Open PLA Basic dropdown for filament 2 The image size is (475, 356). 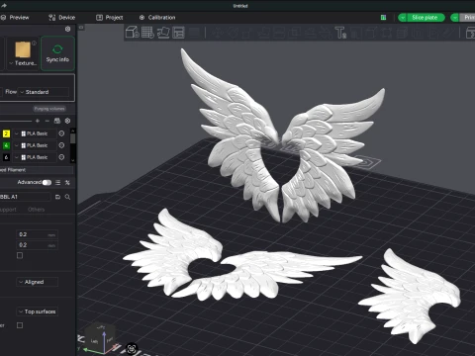35,133
